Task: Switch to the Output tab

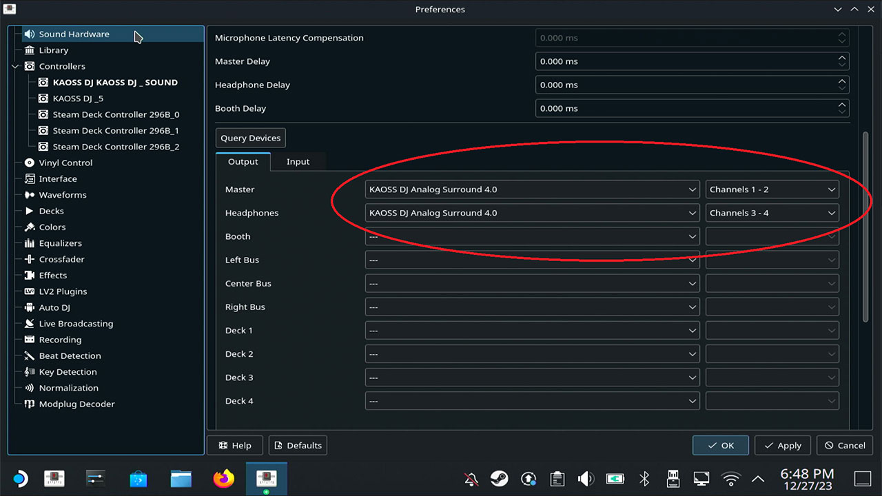Action: (243, 161)
